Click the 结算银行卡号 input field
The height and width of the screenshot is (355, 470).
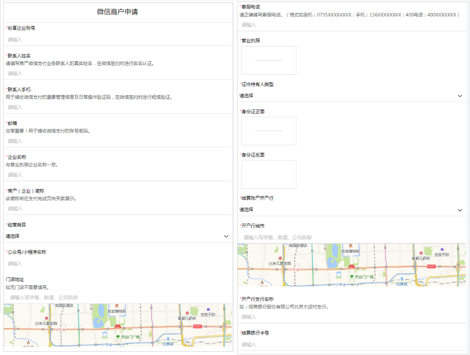[351, 345]
